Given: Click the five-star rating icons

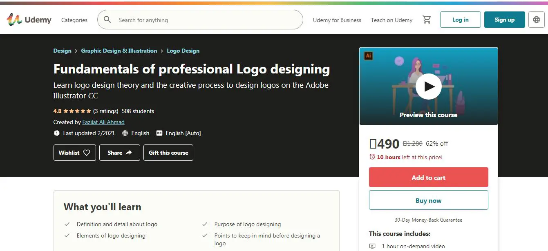Looking at the screenshot, I should (x=77, y=111).
